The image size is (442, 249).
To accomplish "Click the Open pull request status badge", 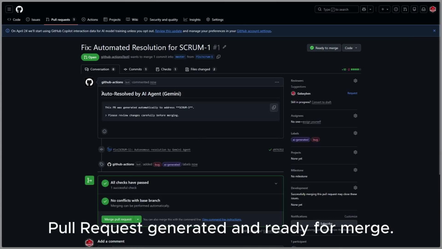I will pyautogui.click(x=90, y=57).
